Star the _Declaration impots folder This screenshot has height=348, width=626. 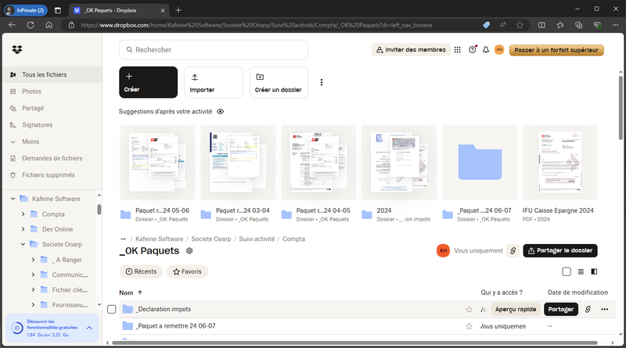point(469,309)
